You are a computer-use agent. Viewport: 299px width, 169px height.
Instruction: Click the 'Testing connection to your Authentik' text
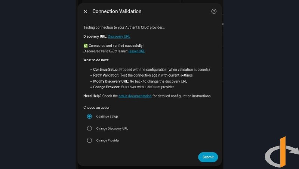[111, 27]
